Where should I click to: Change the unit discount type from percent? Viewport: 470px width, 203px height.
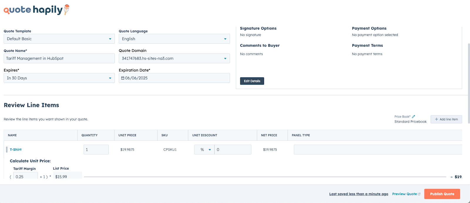pos(204,150)
